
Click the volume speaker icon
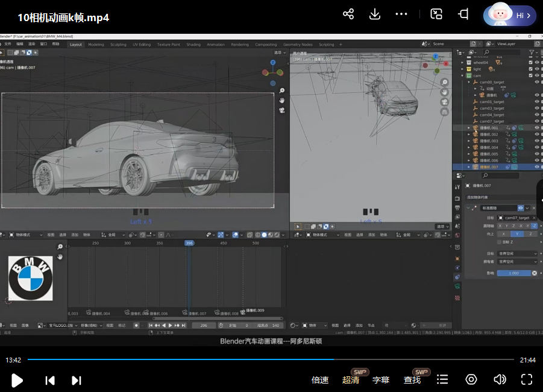point(500,379)
